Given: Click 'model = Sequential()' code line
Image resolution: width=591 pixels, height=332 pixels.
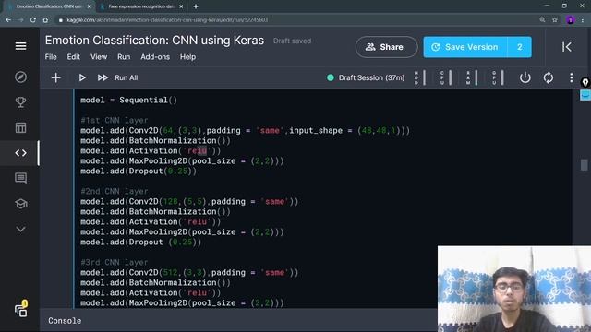Looking at the screenshot, I should coord(128,101).
